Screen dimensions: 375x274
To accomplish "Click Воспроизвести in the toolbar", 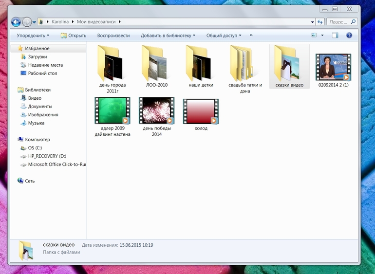I will (113, 36).
